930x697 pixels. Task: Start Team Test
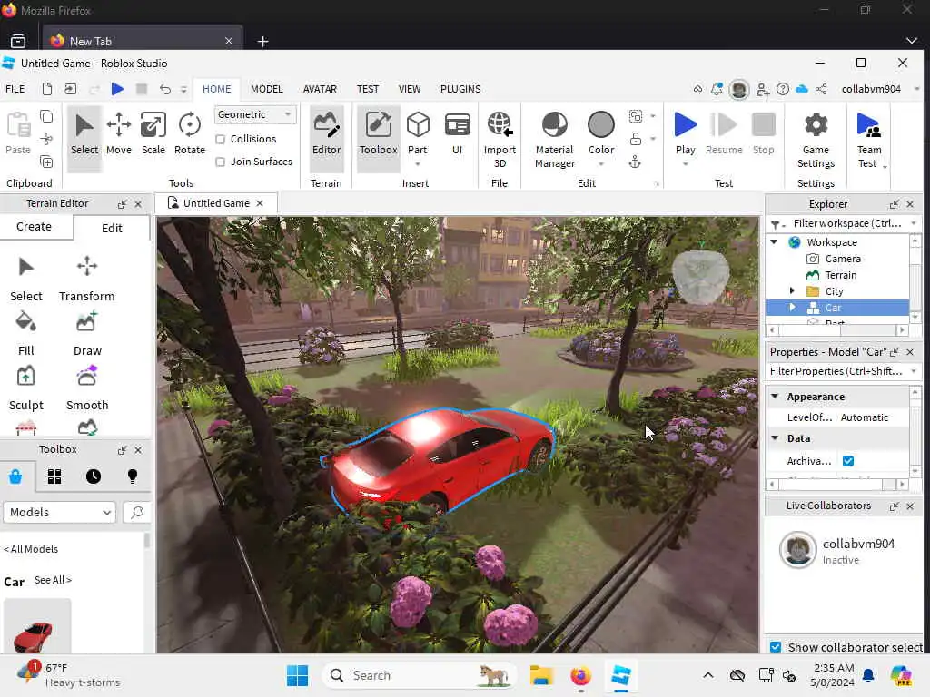869,140
